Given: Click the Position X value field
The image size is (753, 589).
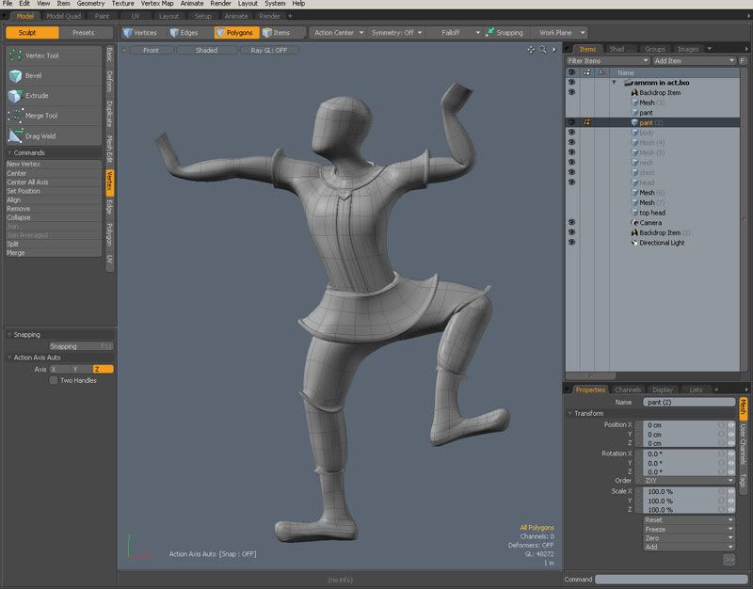Looking at the screenshot, I should tap(681, 425).
